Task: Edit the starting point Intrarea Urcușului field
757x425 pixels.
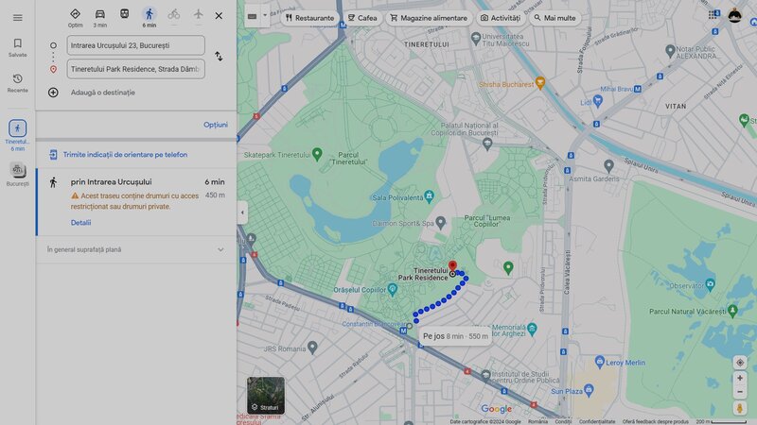Action: pos(134,45)
